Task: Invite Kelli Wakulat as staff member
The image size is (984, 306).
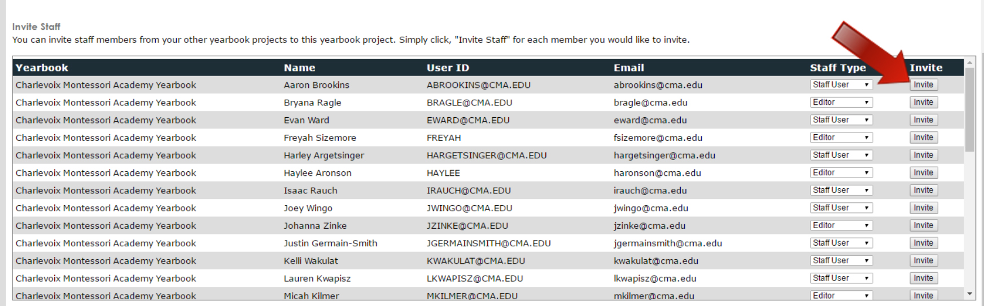Action: click(924, 260)
